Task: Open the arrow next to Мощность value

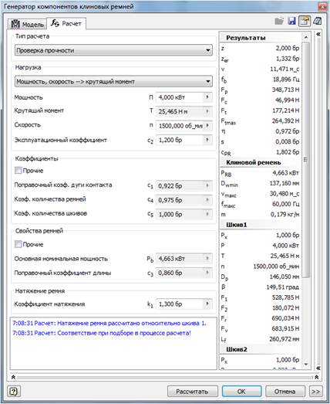Action: coord(207,97)
